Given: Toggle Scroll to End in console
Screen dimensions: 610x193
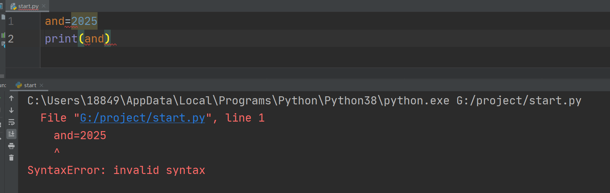Looking at the screenshot, I should click(11, 134).
